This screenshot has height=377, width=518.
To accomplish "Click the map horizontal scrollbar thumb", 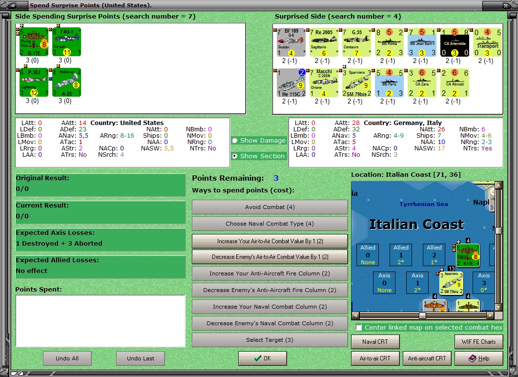I will [422, 315].
